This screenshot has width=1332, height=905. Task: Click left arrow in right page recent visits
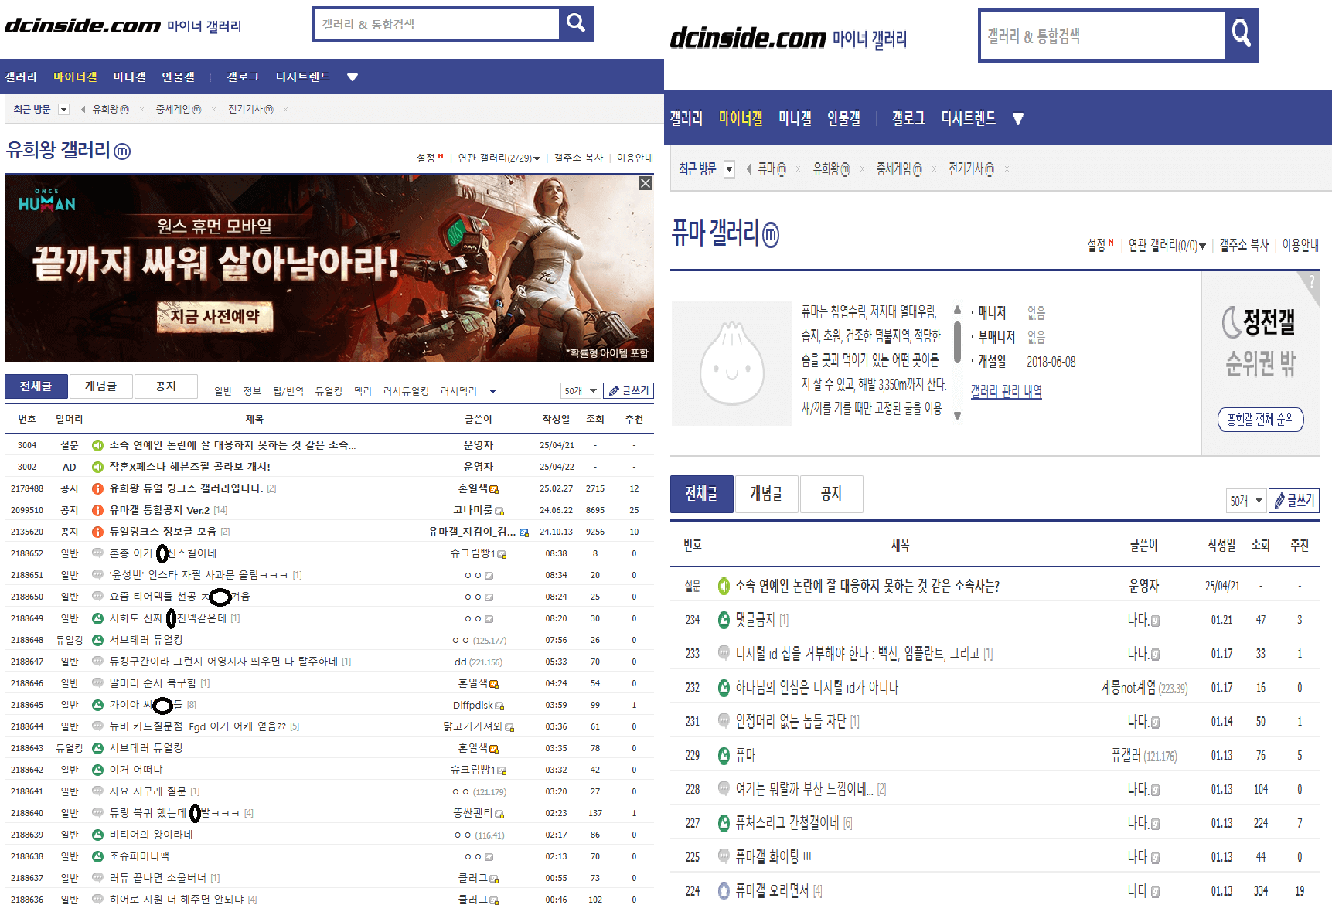point(748,169)
